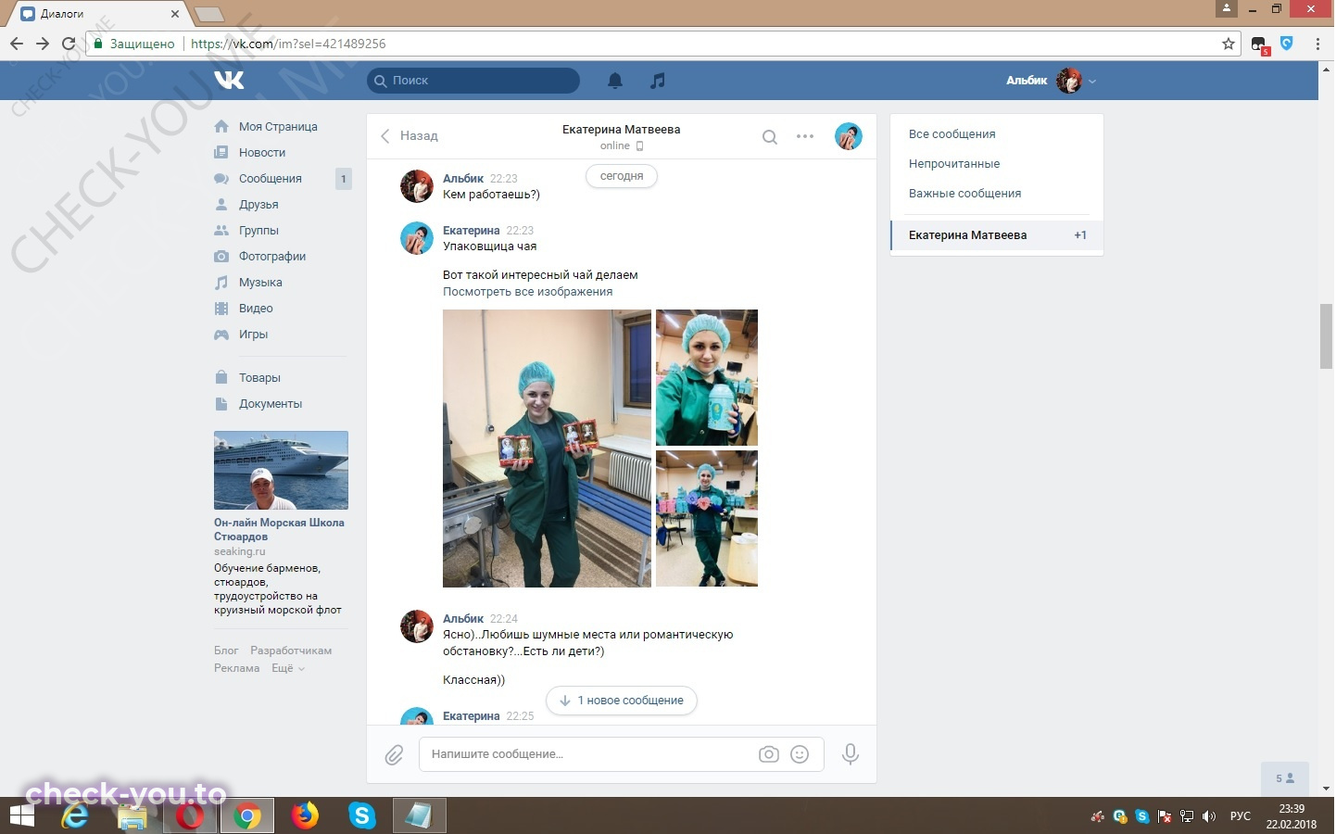Viewport: 1336px width, 834px height.
Task: Search within this conversation magnifier icon
Action: [769, 137]
